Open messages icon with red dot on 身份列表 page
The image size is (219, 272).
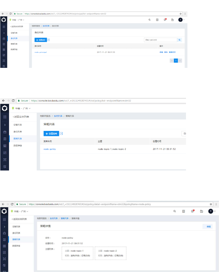[165, 20]
